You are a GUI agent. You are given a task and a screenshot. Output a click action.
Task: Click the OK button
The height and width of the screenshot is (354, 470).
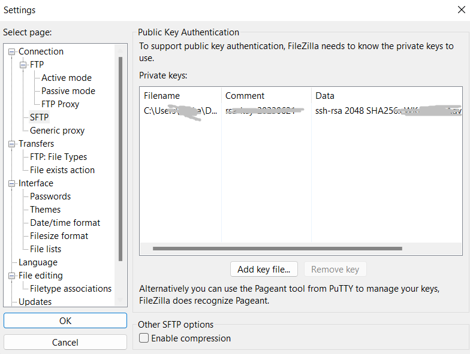click(65, 321)
